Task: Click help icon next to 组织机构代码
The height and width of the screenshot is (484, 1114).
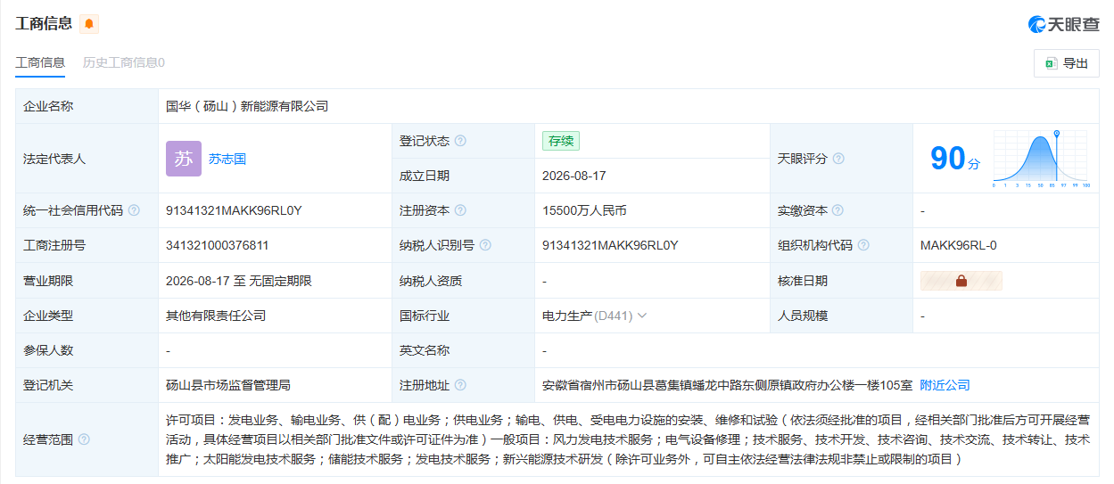Action: pos(863,245)
